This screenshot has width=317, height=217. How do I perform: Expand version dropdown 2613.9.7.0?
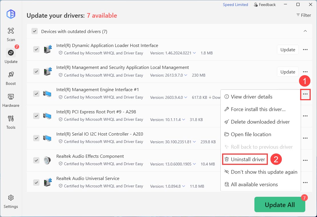coord(186,75)
